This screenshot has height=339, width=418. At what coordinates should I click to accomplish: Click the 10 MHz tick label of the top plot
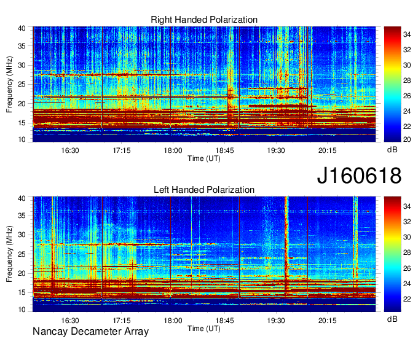pyautogui.click(x=22, y=139)
